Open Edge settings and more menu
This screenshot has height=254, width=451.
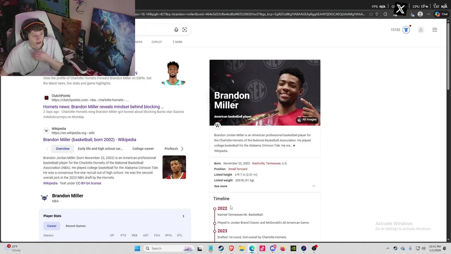point(428,14)
